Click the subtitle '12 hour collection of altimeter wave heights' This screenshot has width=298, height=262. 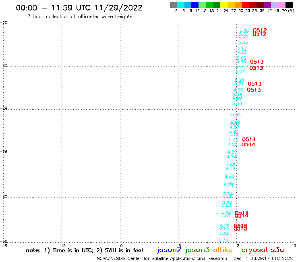pyautogui.click(x=78, y=17)
